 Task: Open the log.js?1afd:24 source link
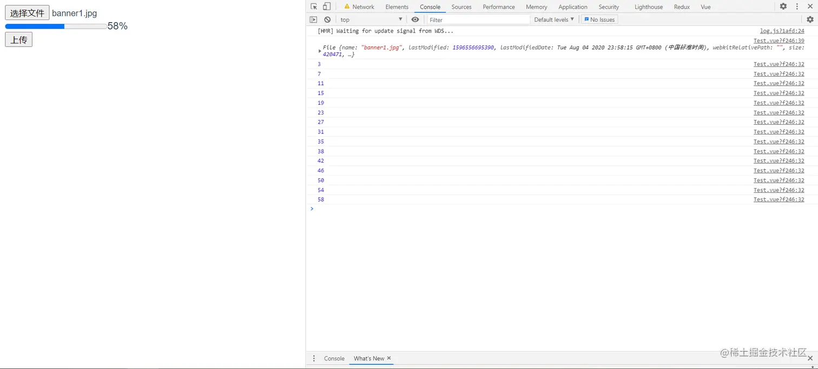point(782,31)
